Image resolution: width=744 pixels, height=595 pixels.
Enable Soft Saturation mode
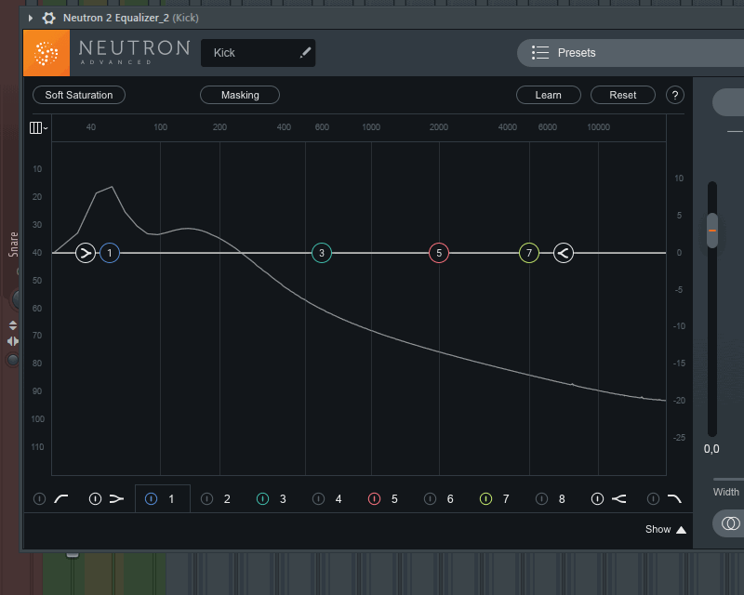click(x=79, y=95)
